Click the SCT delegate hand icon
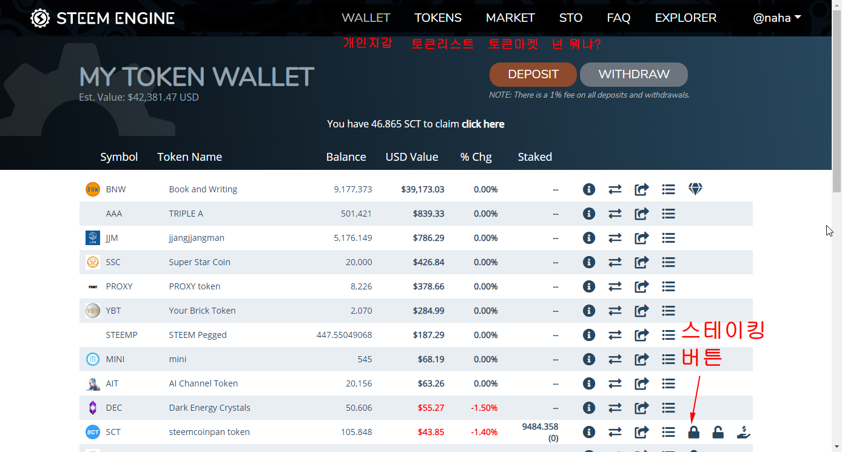This screenshot has height=452, width=842. click(x=744, y=432)
